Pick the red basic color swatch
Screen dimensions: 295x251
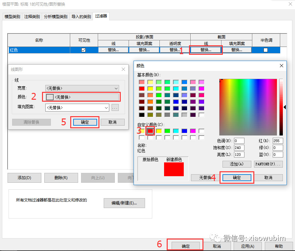click(x=142, y=89)
